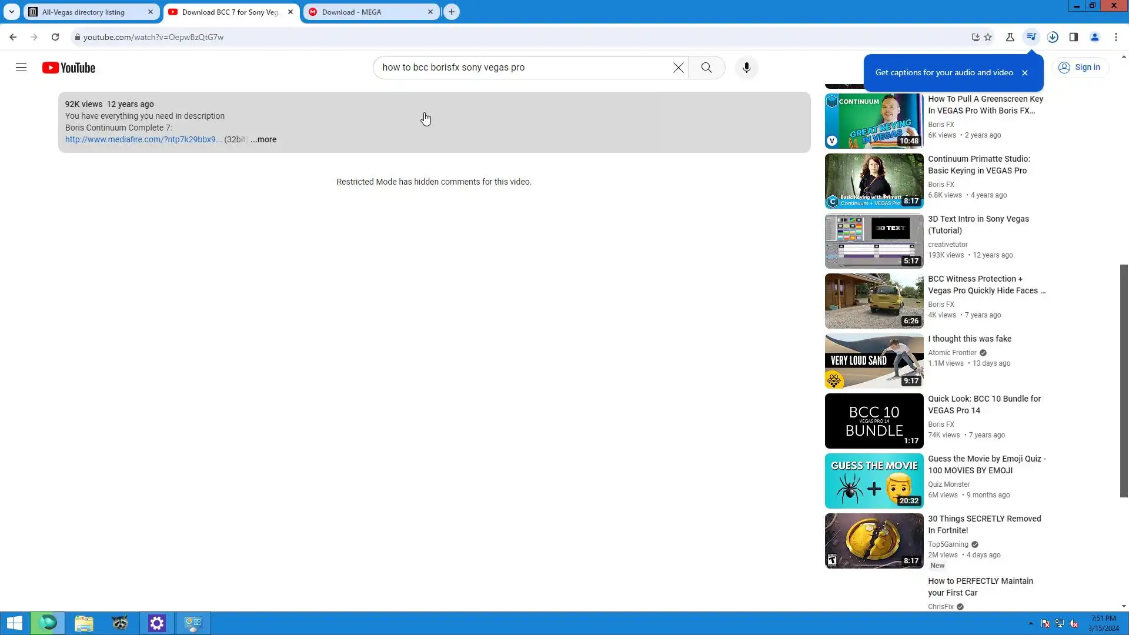The image size is (1129, 635).
Task: Click the YouTube logo home link
Action: (69, 68)
